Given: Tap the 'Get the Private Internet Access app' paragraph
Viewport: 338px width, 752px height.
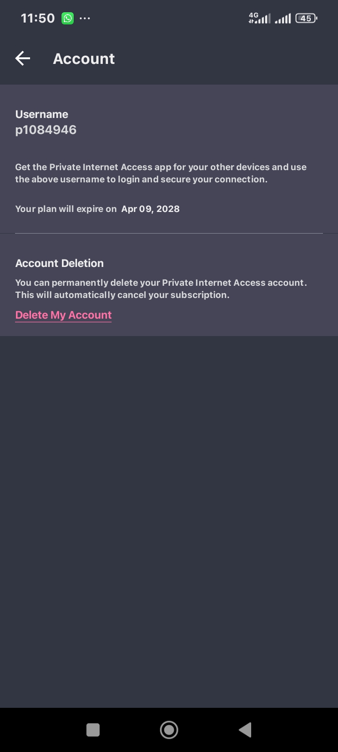Looking at the screenshot, I should (x=161, y=173).
